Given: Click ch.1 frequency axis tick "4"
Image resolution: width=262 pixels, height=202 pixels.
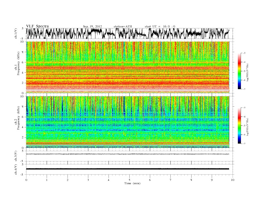Looking at the screenshot, I should [x=23, y=73].
